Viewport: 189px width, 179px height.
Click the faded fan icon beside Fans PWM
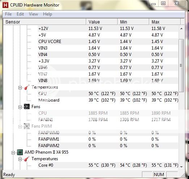(x=27, y=126)
